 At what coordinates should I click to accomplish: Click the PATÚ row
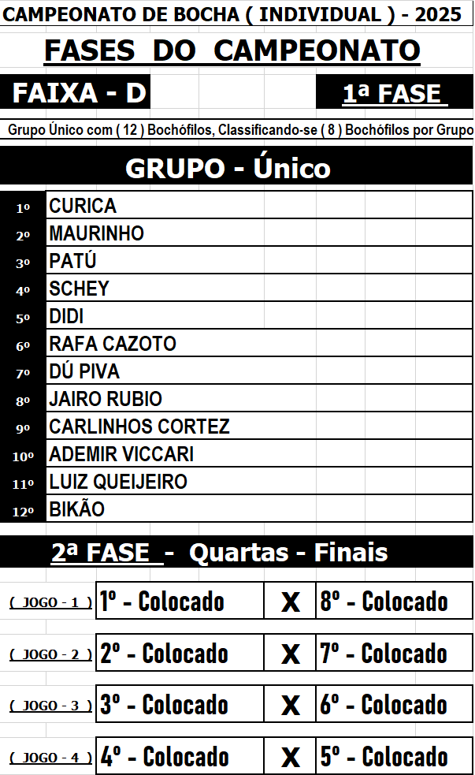point(259,260)
